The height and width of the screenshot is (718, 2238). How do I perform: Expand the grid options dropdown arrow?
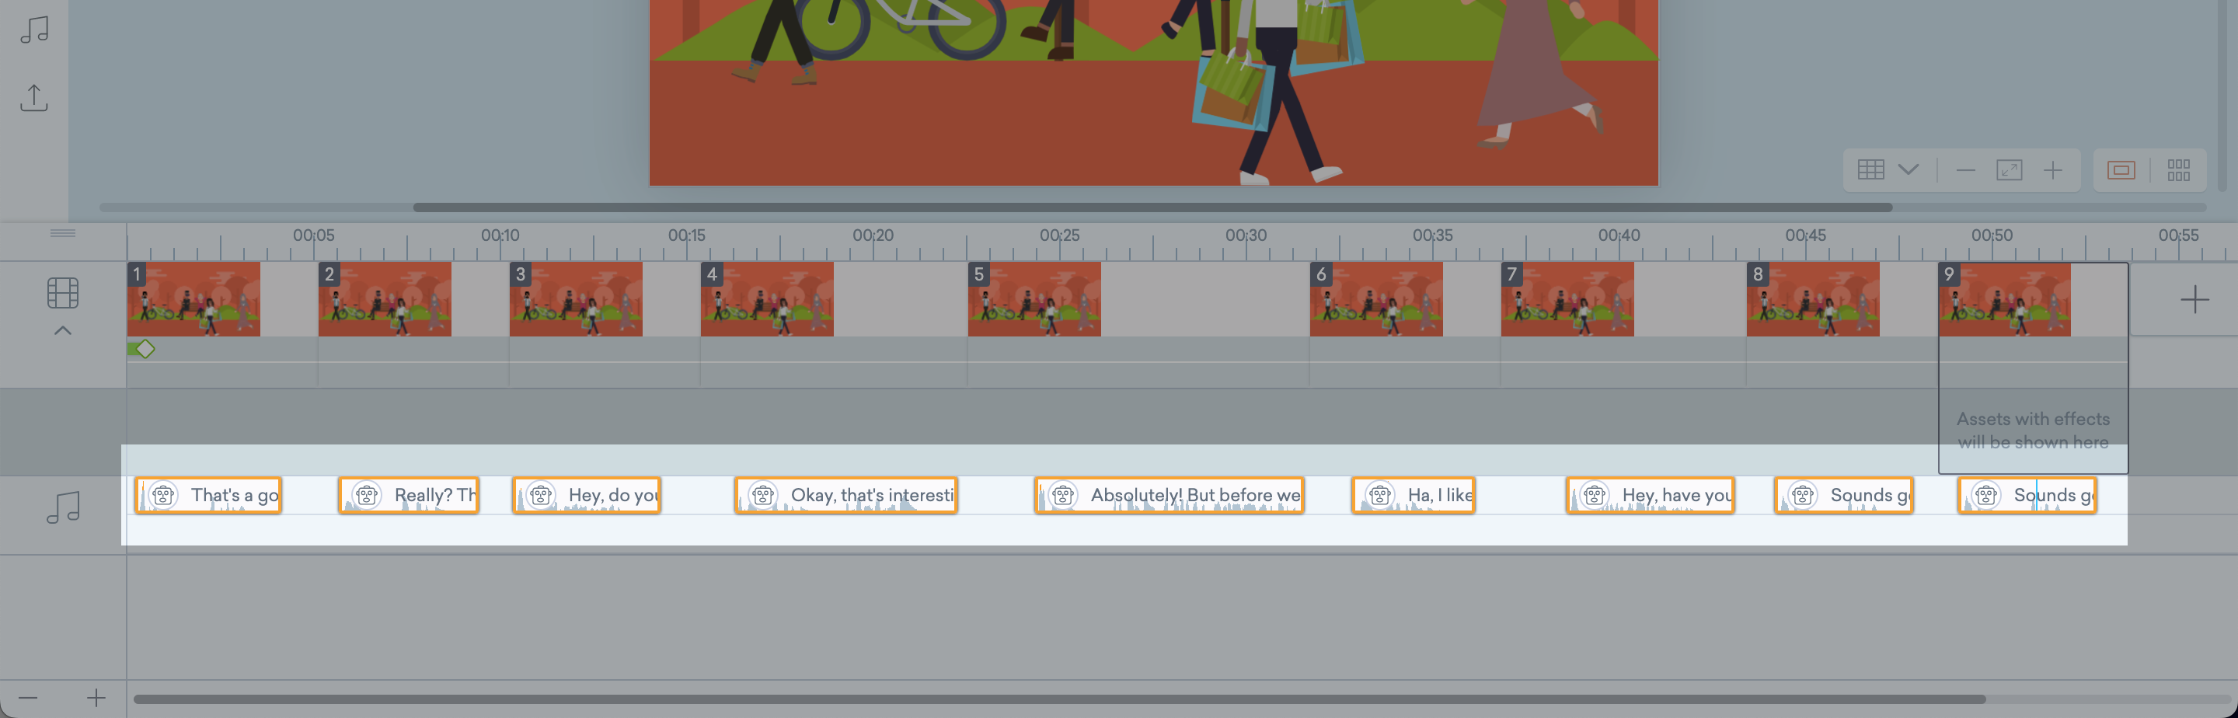(x=1908, y=169)
